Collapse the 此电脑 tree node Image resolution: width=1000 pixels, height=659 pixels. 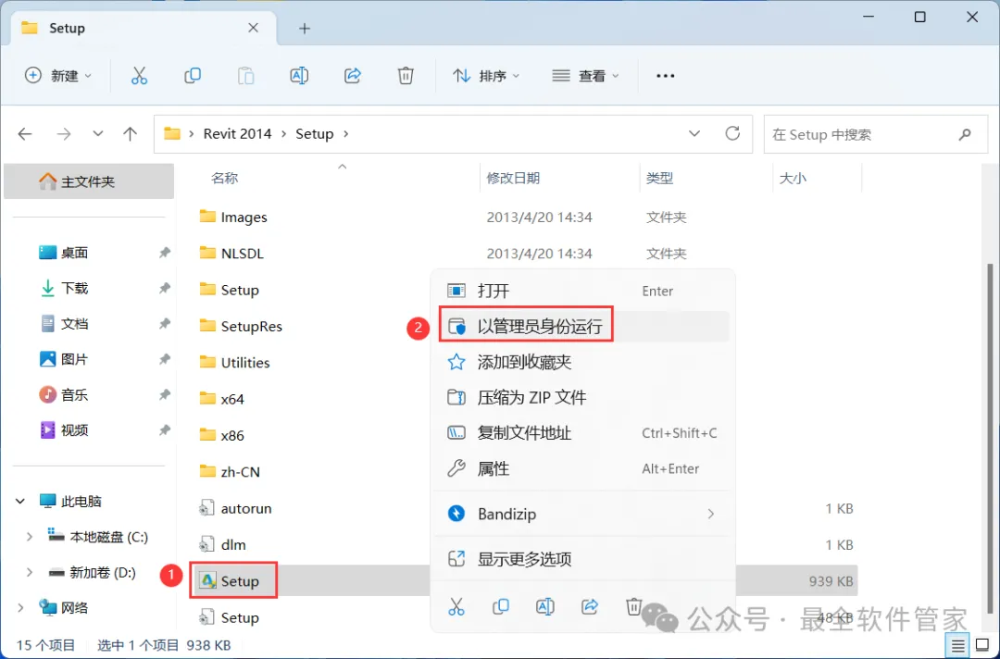pyautogui.click(x=20, y=502)
